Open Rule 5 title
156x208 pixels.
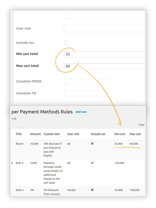pyautogui.click(x=19, y=163)
